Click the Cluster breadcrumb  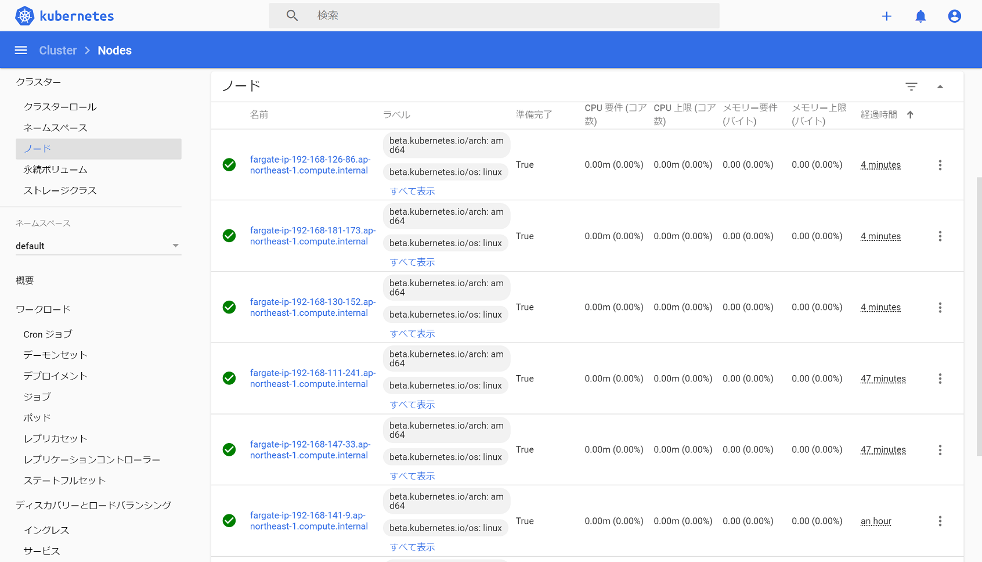click(57, 50)
